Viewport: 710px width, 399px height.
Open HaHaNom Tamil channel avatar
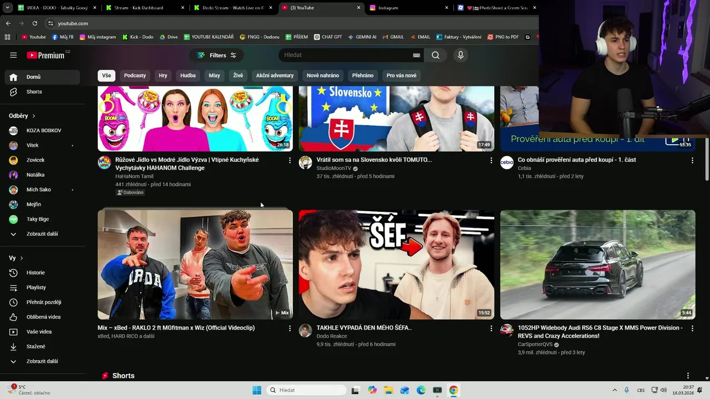[104, 162]
